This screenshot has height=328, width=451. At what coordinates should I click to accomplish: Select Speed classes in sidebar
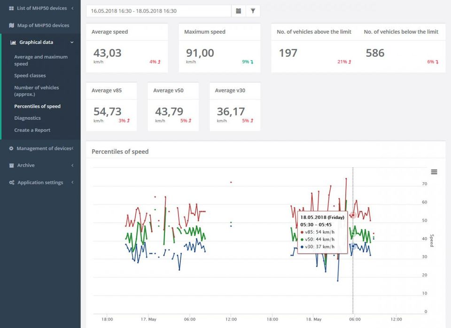click(x=30, y=76)
